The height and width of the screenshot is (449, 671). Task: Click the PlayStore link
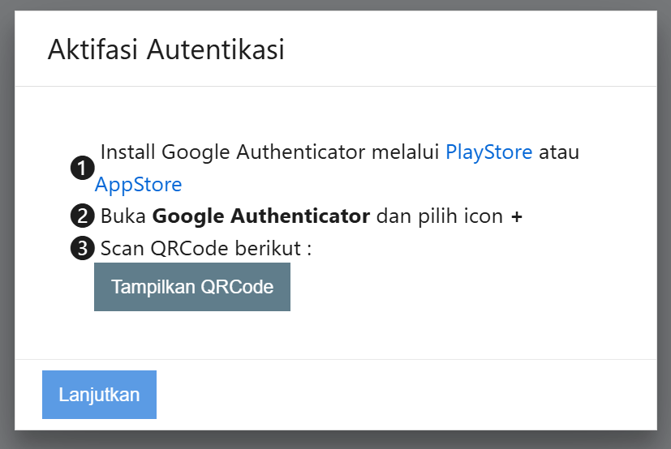[x=488, y=152]
